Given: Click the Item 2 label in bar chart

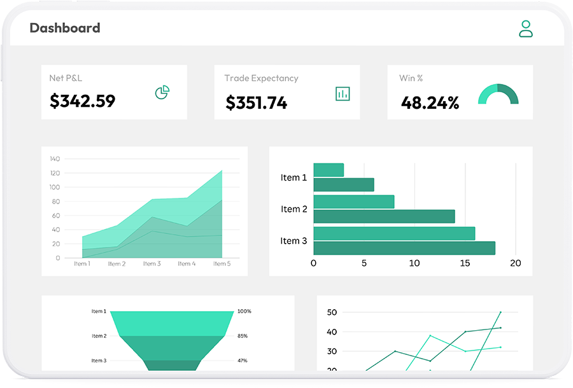Looking at the screenshot, I should [x=294, y=209].
